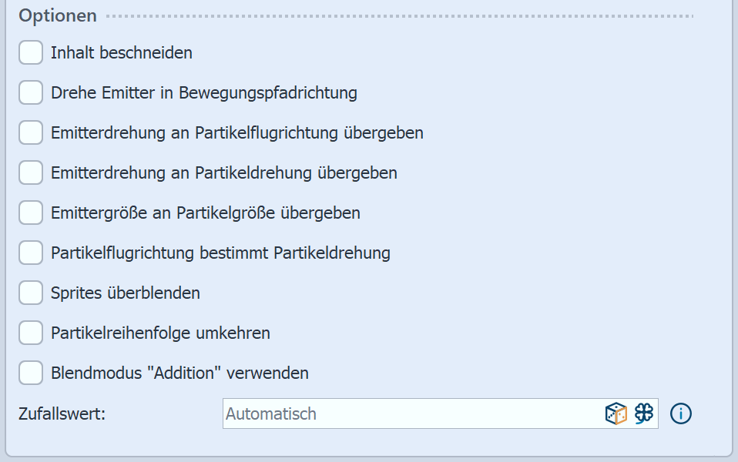The width and height of the screenshot is (738, 462).
Task: Check "Emittergröße an Partikelgröße übergeben"
Action: (x=30, y=213)
